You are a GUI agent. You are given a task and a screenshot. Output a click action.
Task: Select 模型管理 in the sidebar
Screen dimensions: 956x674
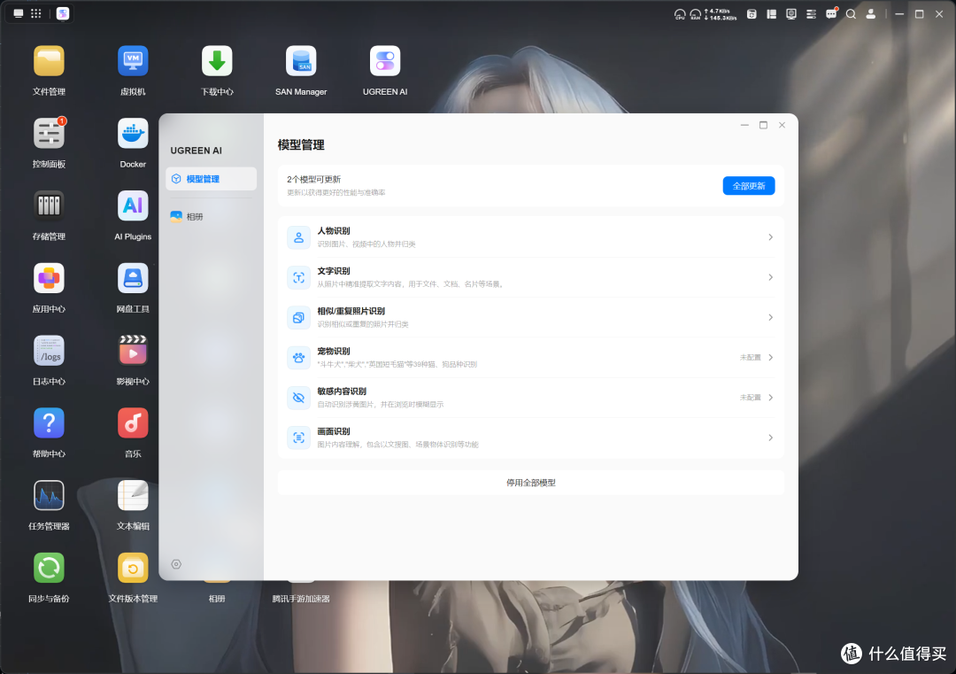pyautogui.click(x=211, y=179)
